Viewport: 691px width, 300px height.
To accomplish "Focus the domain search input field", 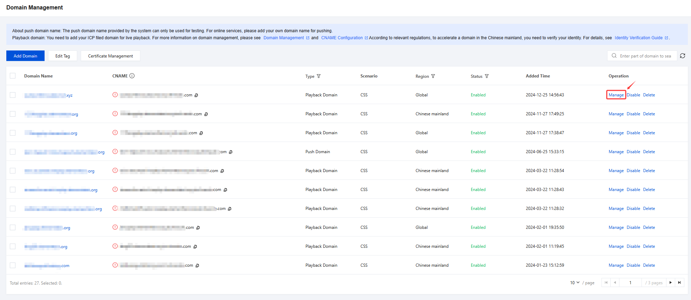I will click(645, 56).
